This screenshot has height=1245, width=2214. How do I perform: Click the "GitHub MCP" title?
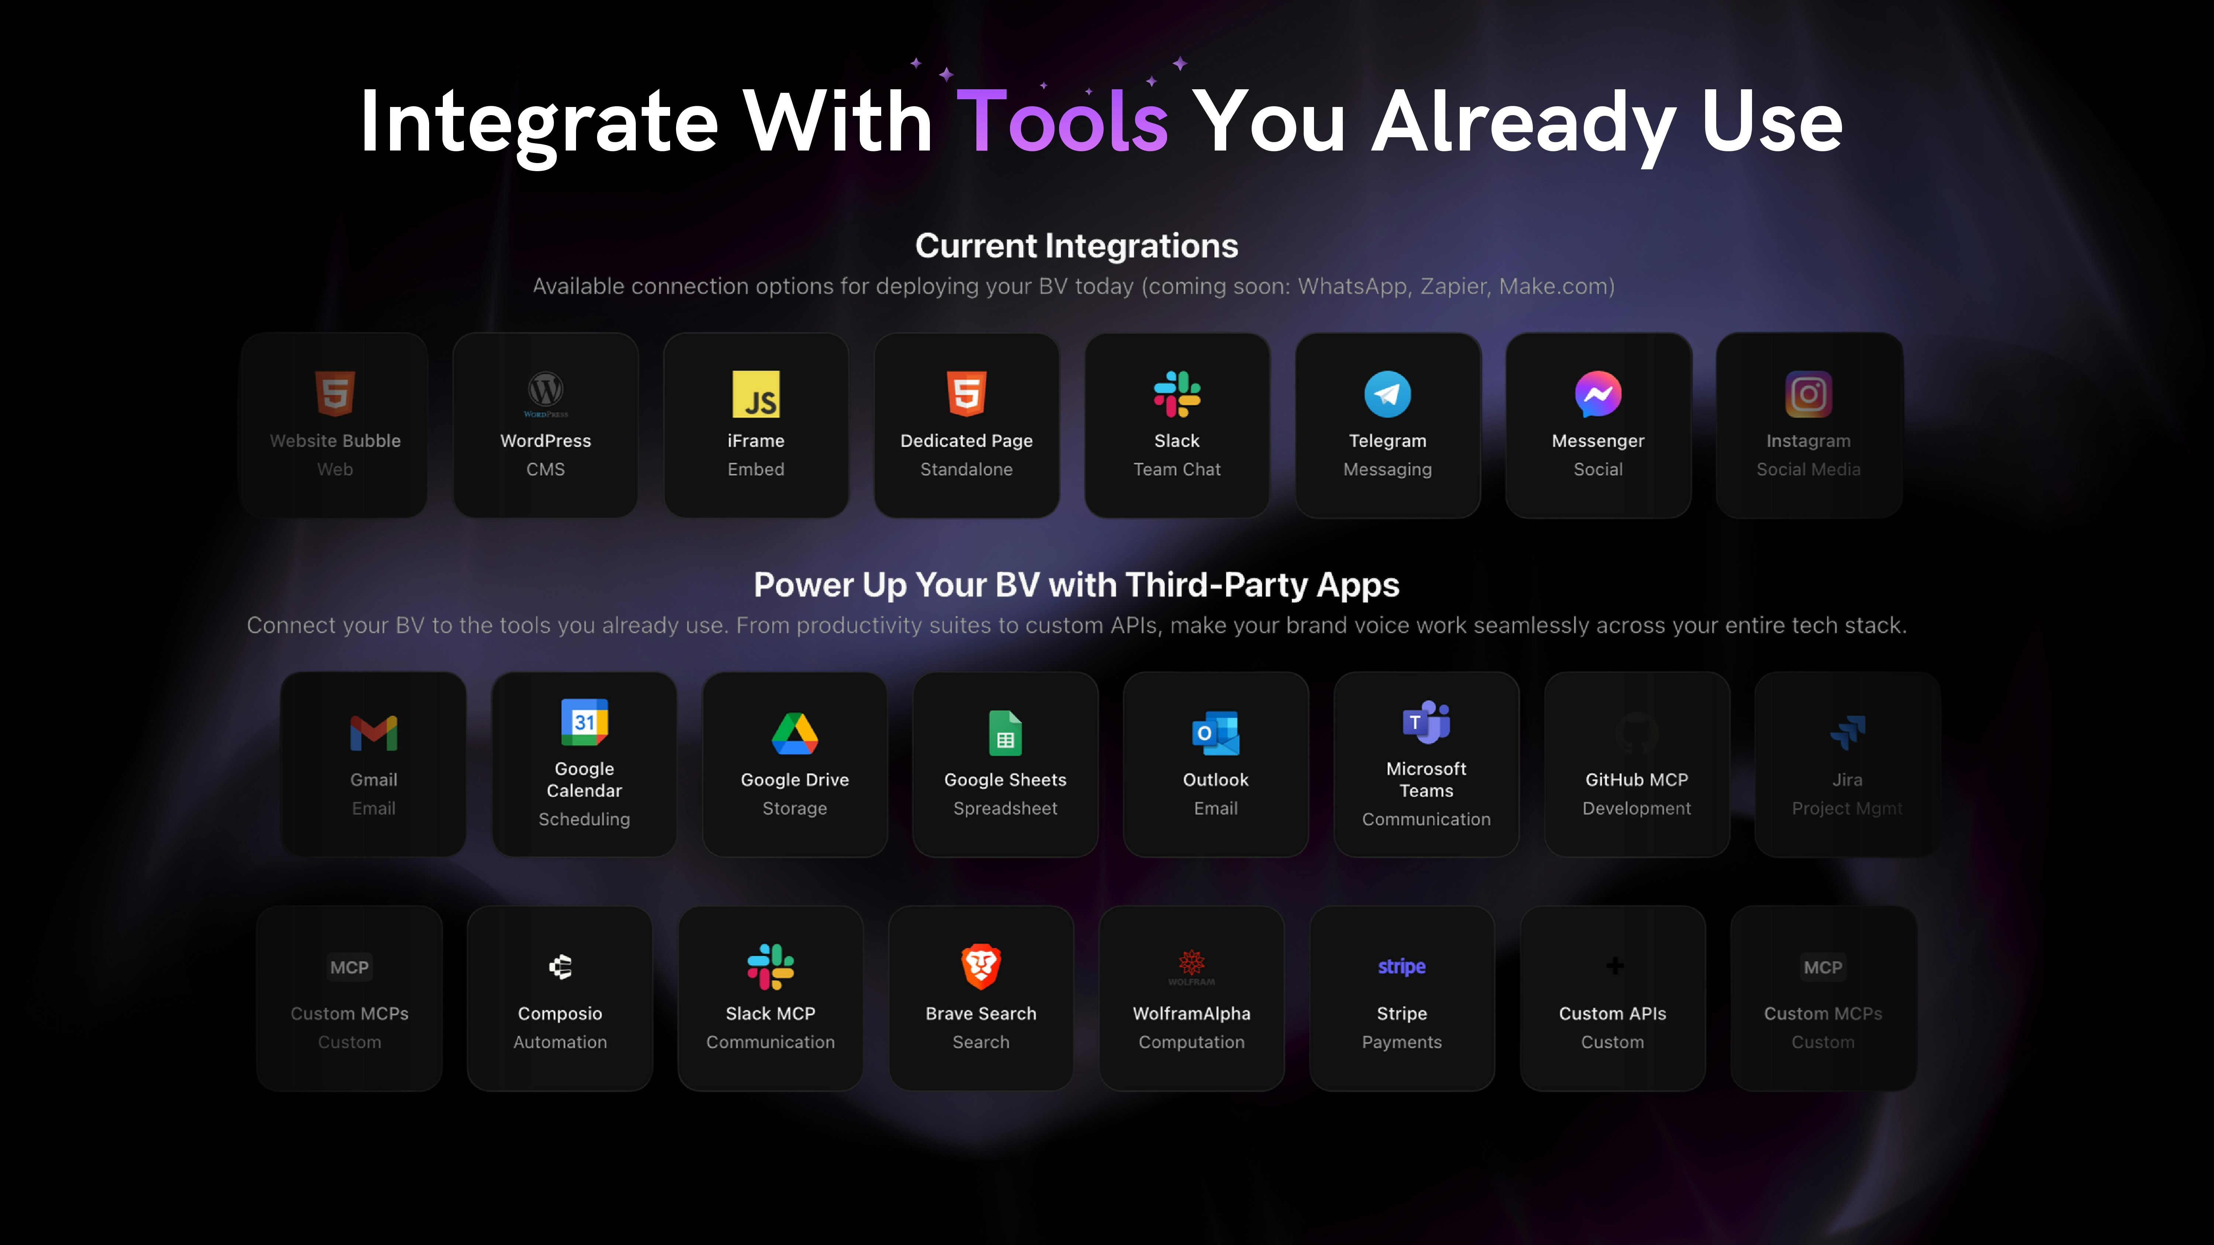[1637, 780]
